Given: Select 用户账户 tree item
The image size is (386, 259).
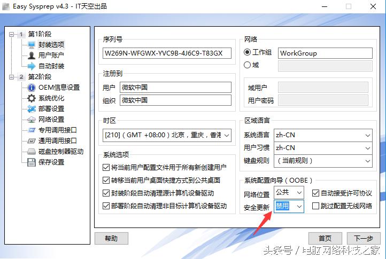Looking at the screenshot, I should pyautogui.click(x=51, y=56).
